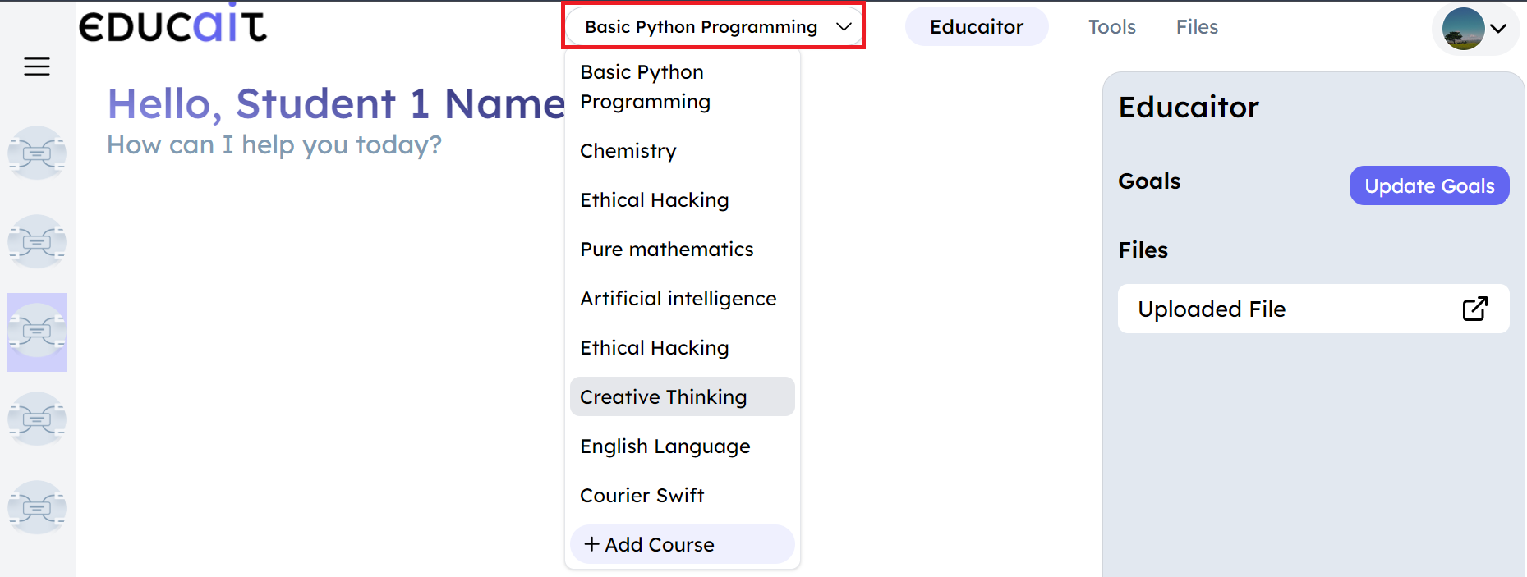Click the Update Goals button
1527x577 pixels.
pyautogui.click(x=1428, y=186)
